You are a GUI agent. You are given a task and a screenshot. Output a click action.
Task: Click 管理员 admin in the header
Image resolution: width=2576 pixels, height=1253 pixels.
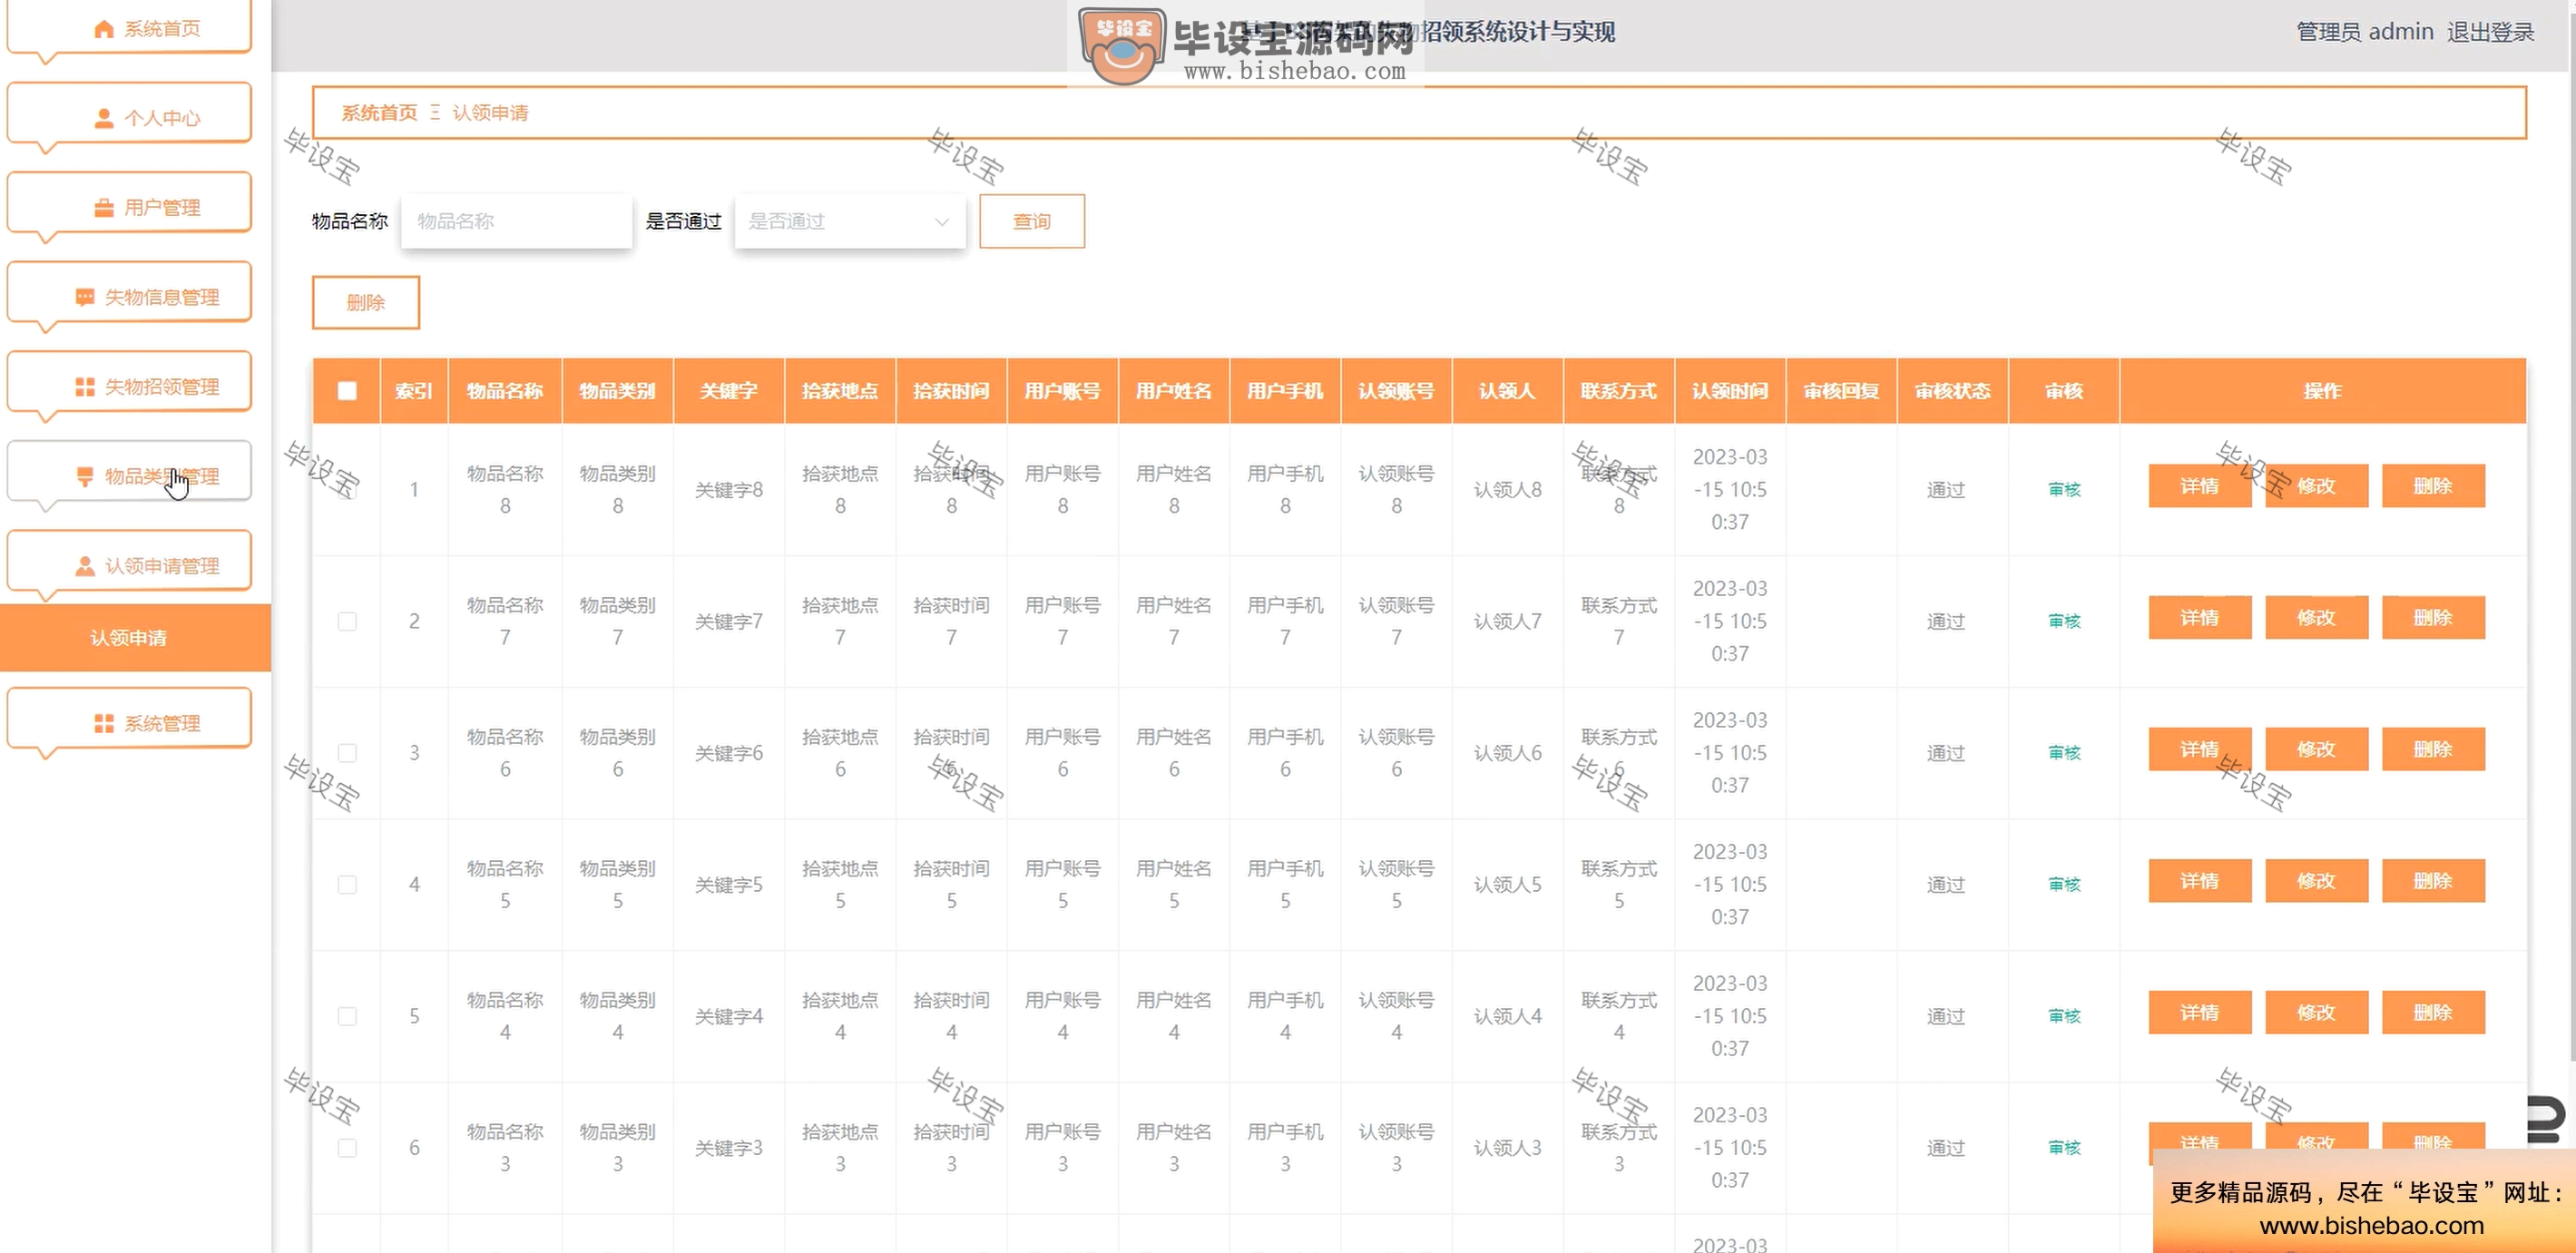[2364, 32]
